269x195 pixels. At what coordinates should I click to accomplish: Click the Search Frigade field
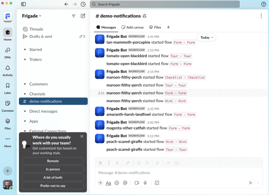[165, 4]
